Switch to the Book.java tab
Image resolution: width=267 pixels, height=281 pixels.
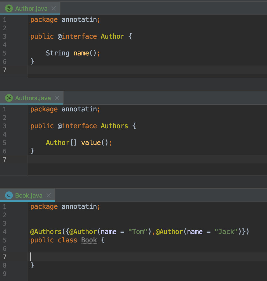tap(29, 195)
